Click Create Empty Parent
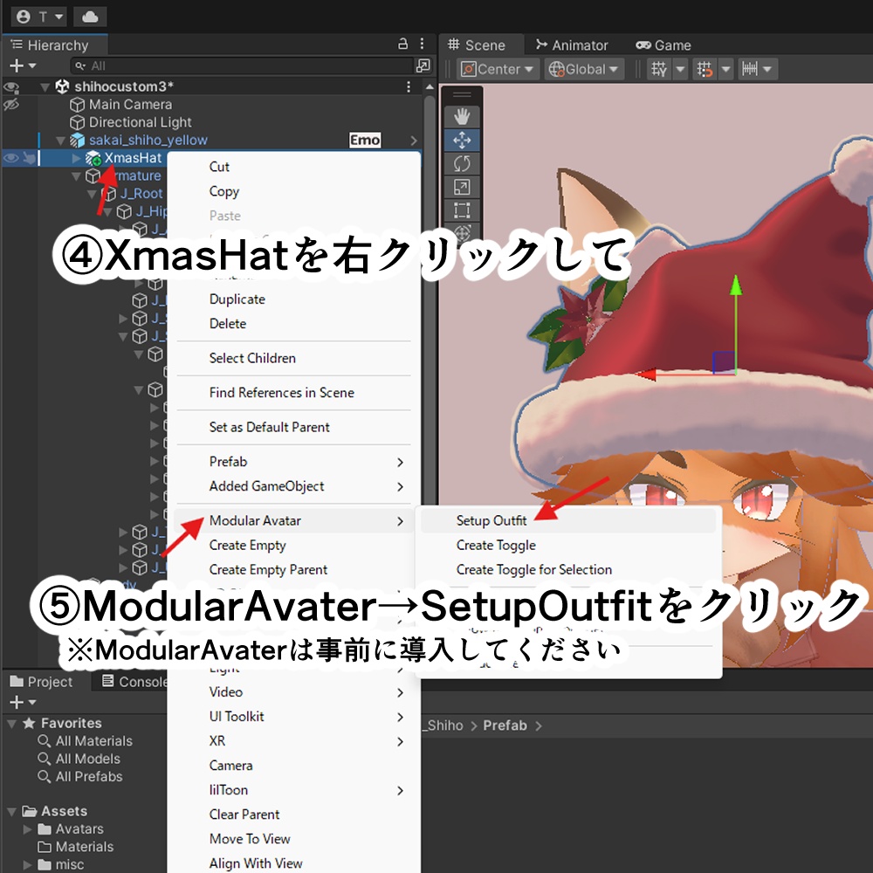The height and width of the screenshot is (873, 873). (x=268, y=570)
